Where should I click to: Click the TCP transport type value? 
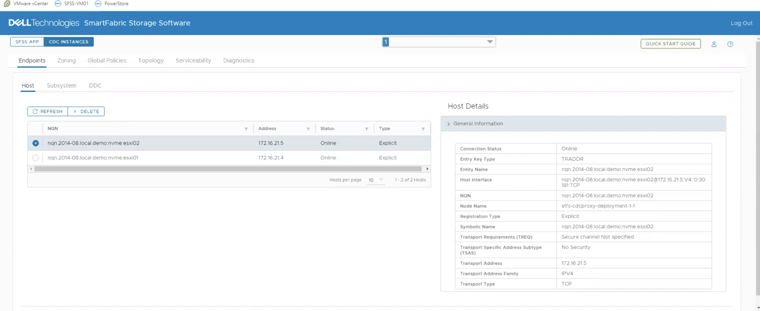(x=566, y=284)
